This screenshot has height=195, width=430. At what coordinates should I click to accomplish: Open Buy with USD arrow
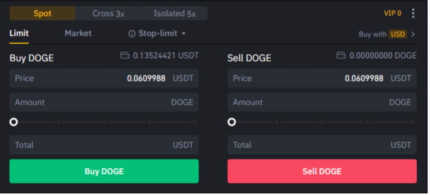(413, 34)
